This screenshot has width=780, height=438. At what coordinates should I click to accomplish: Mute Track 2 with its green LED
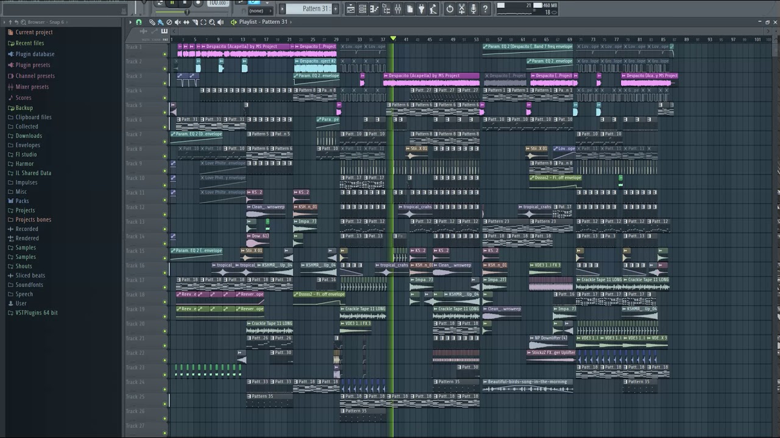(165, 69)
